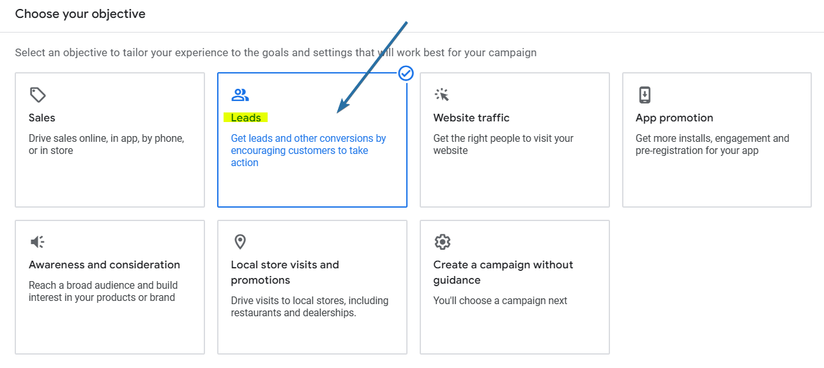824x368 pixels.
Task: Click the highlighted Leads title
Action: pyautogui.click(x=246, y=118)
